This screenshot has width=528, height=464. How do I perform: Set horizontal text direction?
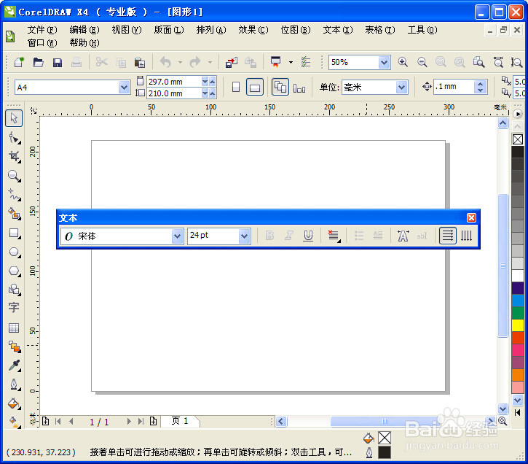pos(447,236)
